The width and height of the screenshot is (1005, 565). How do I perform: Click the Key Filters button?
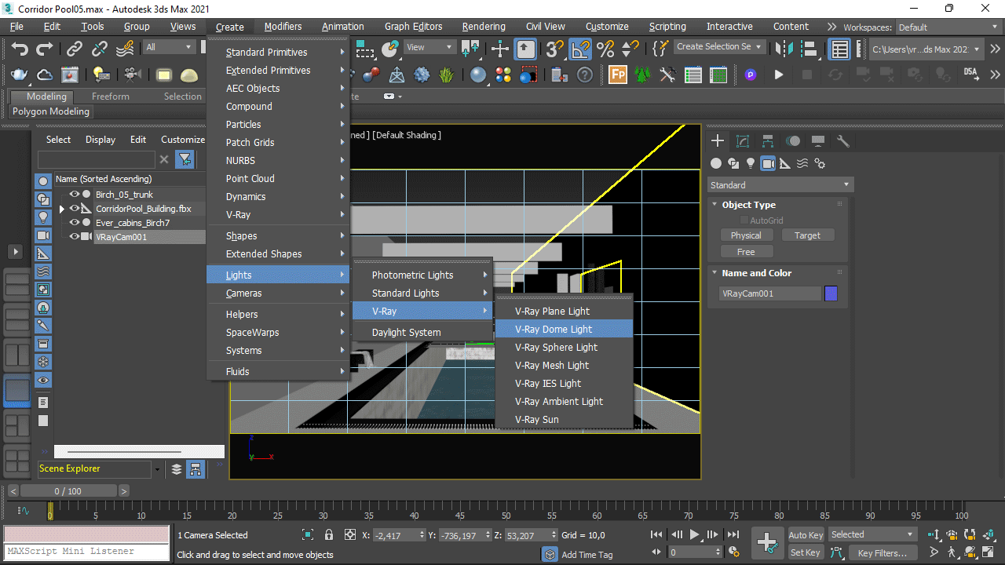(x=883, y=553)
